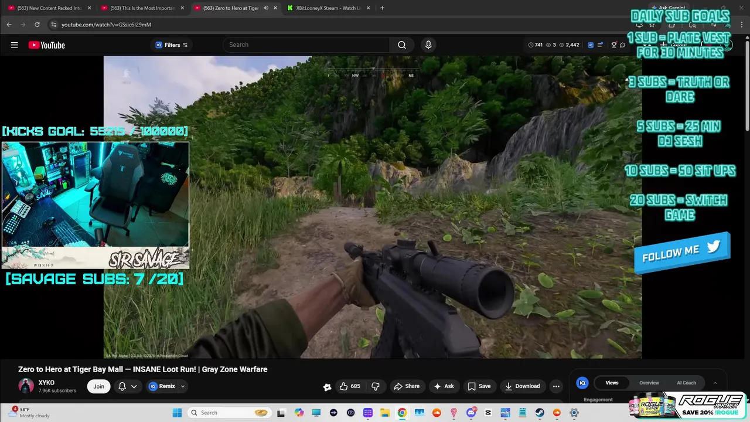This screenshot has height=422, width=750.
Task: Expand the notification bell dropdown
Action: [x=128, y=386]
